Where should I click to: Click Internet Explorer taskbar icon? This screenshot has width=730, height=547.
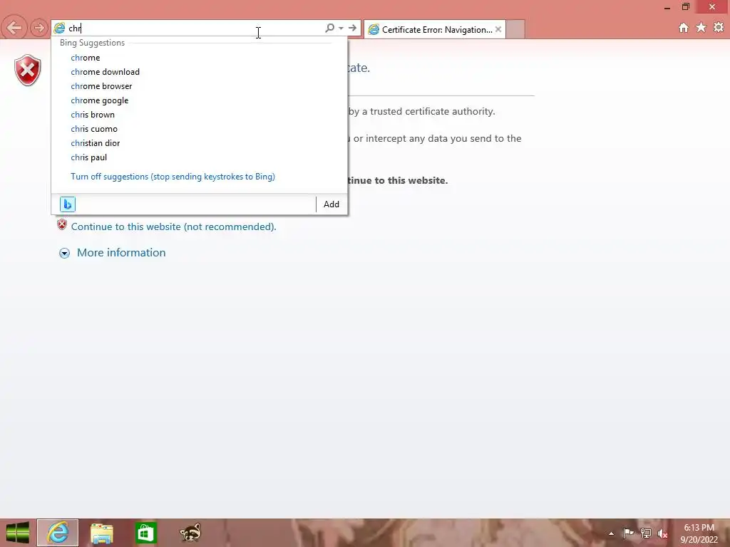[x=58, y=533]
